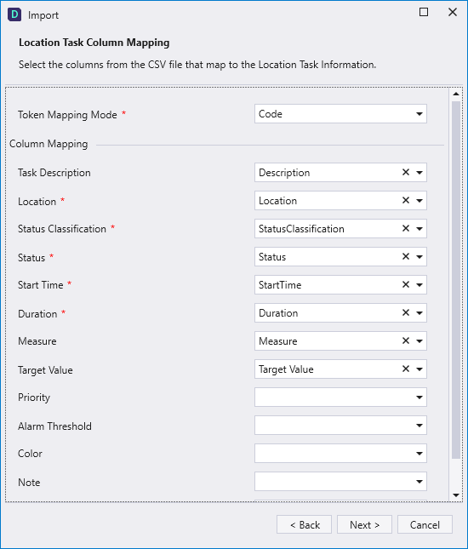
Task: Maximize the Import dialog window
Action: 424,12
